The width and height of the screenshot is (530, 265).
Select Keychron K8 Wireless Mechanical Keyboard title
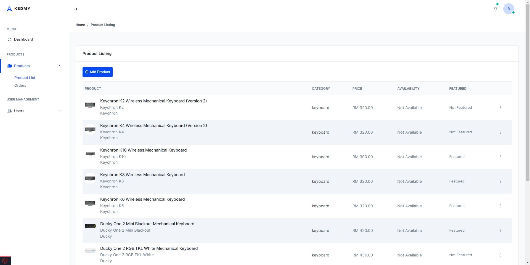142,175
